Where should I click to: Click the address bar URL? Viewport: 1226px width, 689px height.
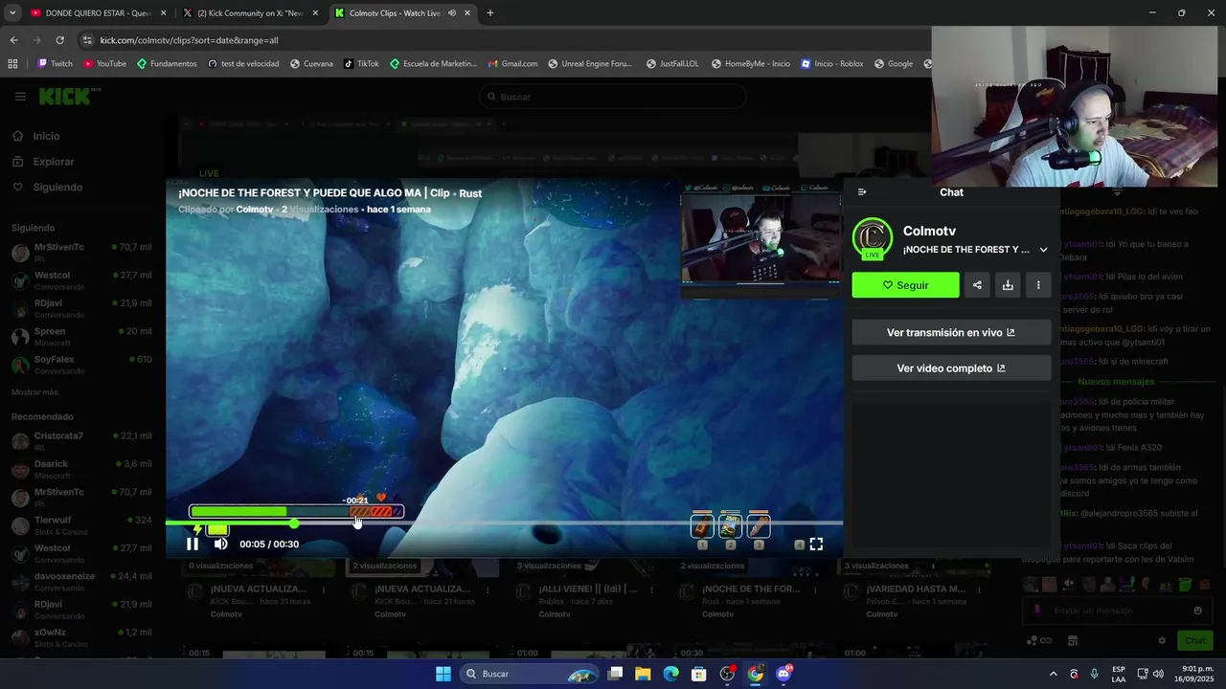[189, 40]
